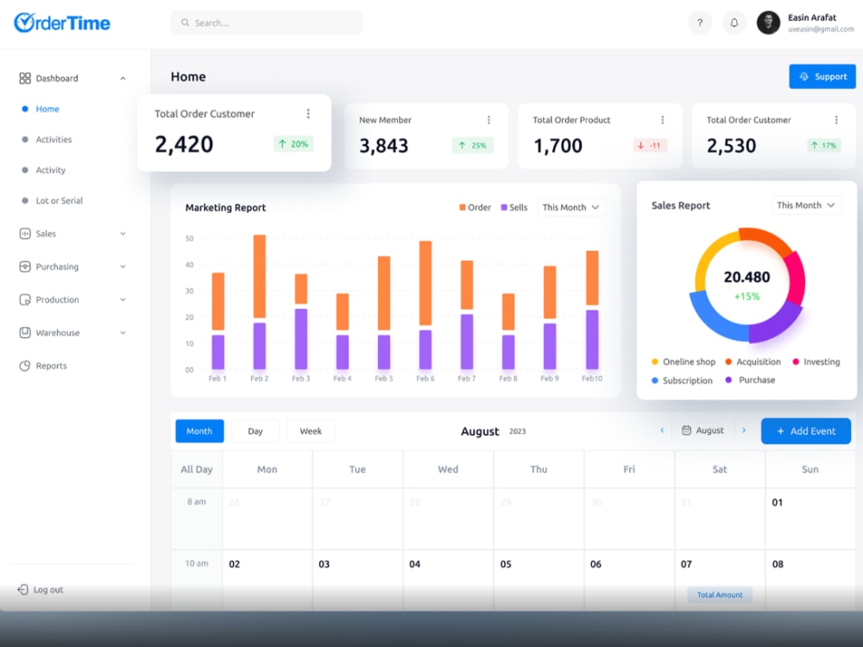Toggle Investing legend entry
The image size is (863, 647).
[816, 361]
